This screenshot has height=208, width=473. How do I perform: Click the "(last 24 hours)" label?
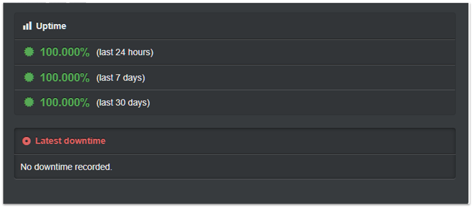125,53
